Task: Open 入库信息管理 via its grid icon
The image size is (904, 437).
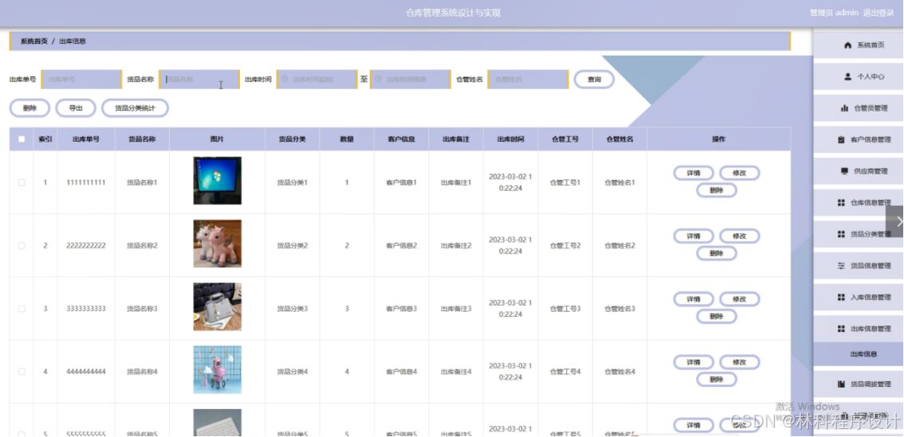Action: pos(841,297)
